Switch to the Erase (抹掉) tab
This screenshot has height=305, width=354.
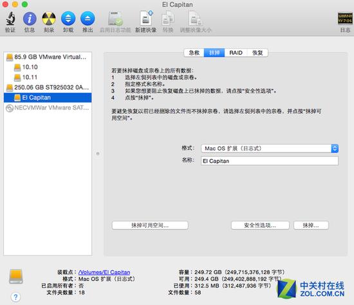[214, 53]
